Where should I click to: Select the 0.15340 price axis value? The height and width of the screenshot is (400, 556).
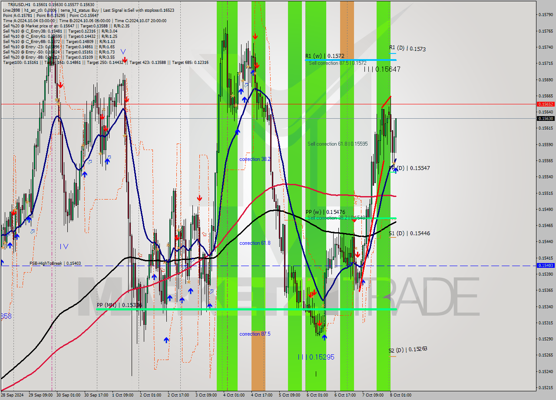tap(545, 307)
